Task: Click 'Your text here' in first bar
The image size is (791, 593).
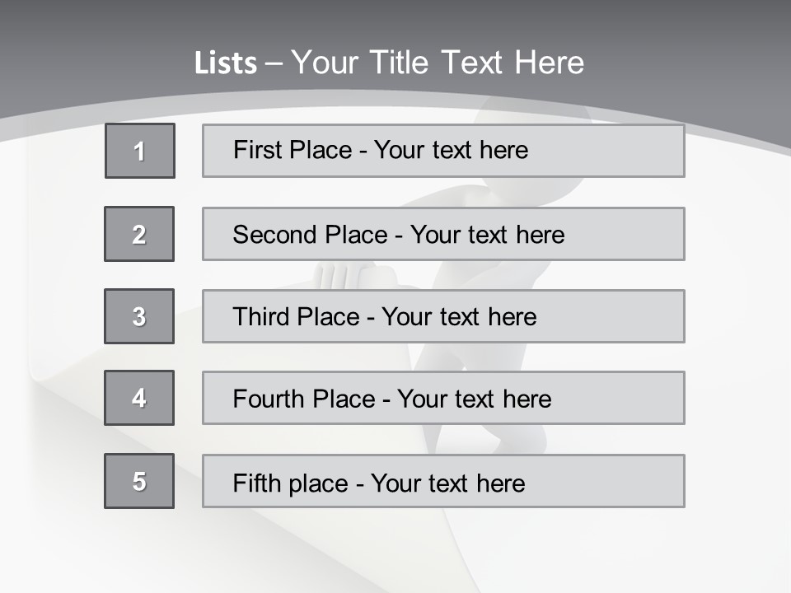Action: click(451, 150)
